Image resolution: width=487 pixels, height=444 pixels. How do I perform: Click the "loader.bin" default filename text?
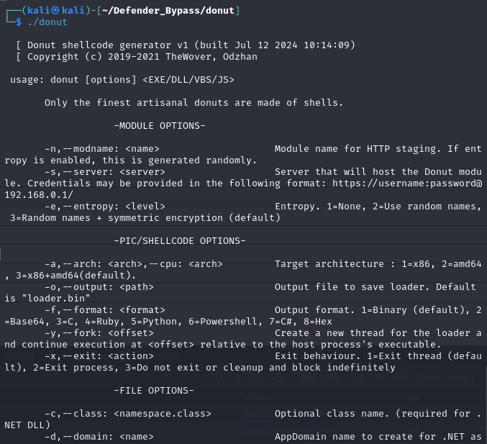coord(56,298)
